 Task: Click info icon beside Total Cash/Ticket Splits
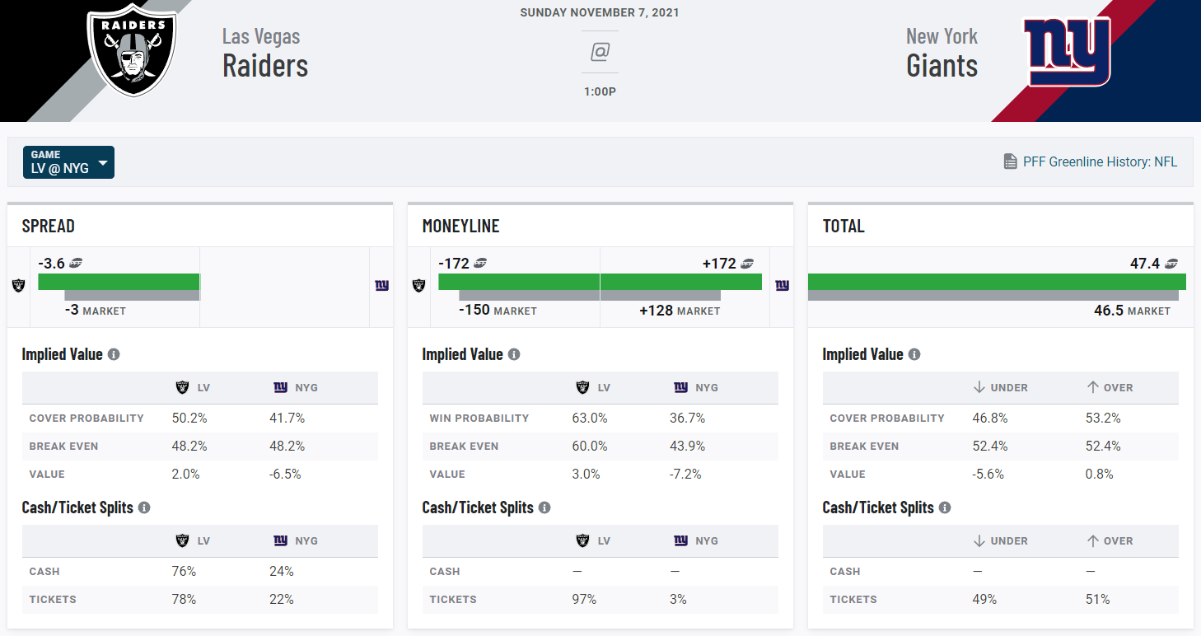point(945,507)
